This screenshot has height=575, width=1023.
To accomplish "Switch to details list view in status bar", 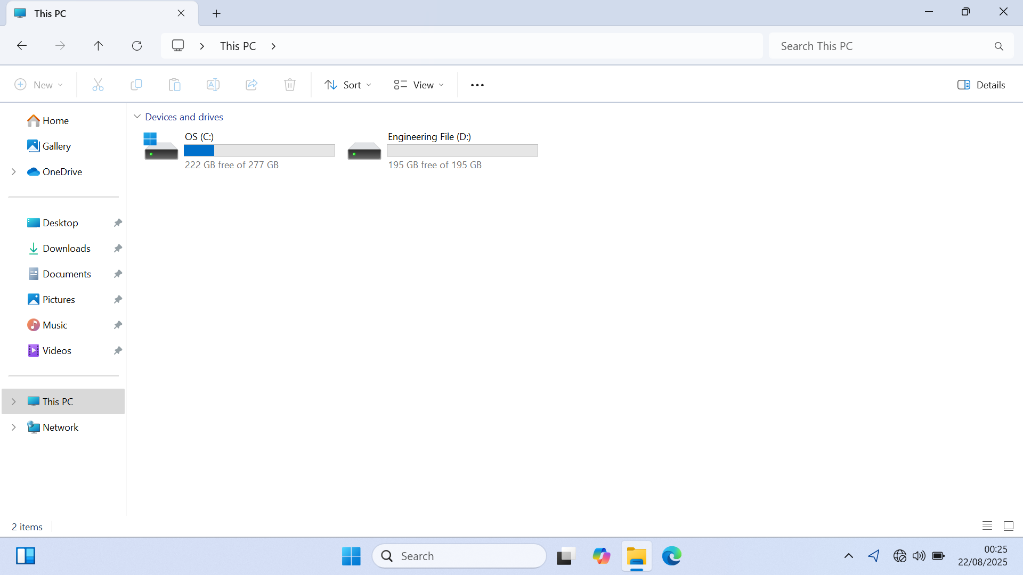I will pos(987,526).
